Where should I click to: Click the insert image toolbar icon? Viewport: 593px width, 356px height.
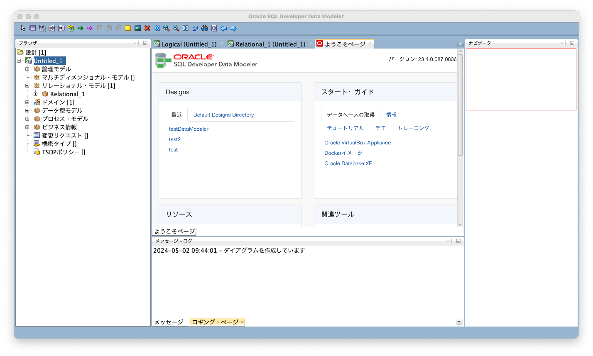(x=137, y=28)
